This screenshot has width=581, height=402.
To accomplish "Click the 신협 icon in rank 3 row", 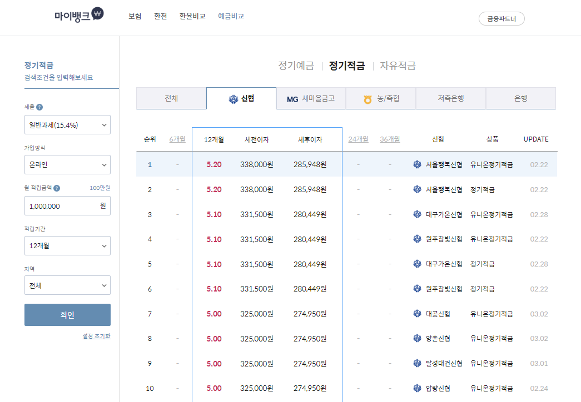I will [x=417, y=214].
